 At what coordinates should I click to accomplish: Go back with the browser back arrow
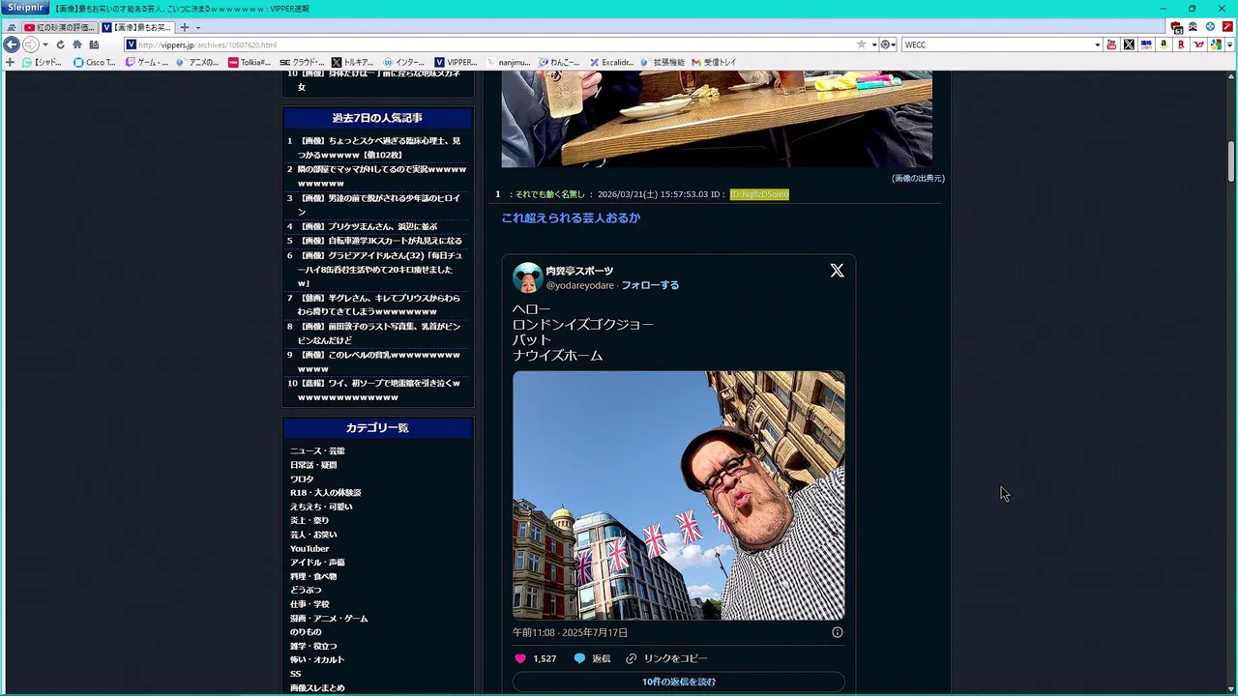tap(12, 44)
